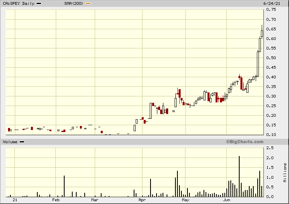289x204 pixels.
Task: Click the 0.50 price axis label
Action: [271, 58]
